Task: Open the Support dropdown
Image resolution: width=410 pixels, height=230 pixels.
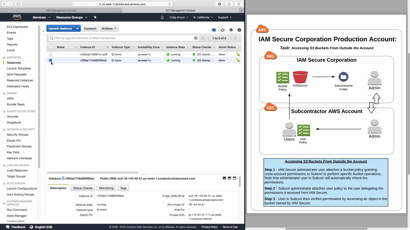Action: [x=225, y=17]
